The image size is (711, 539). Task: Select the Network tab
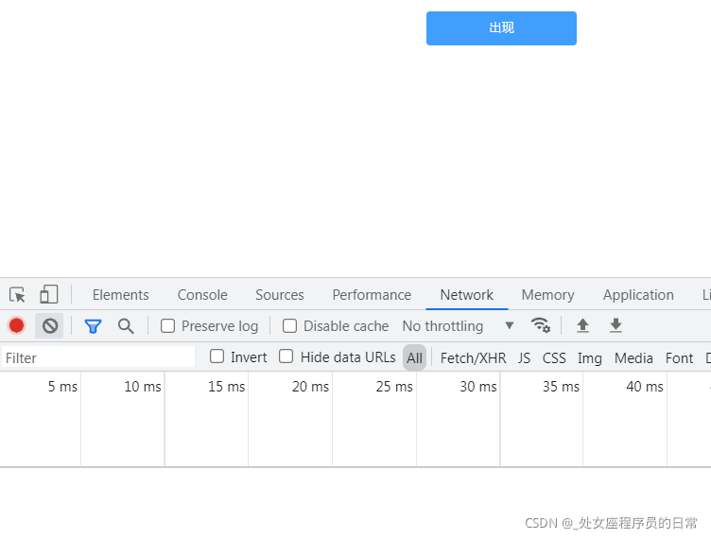(x=467, y=295)
